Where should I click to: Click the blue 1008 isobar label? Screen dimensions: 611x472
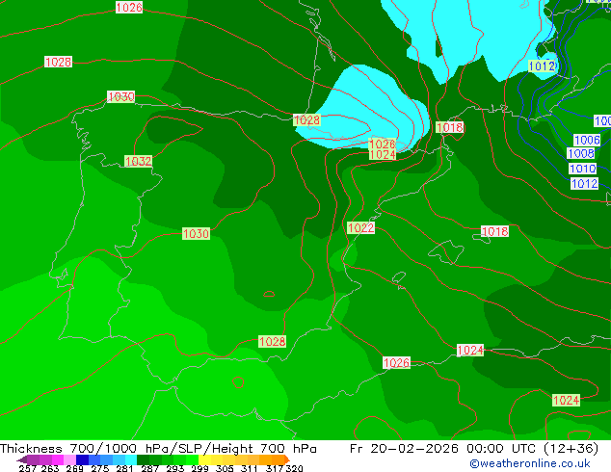pos(580,153)
